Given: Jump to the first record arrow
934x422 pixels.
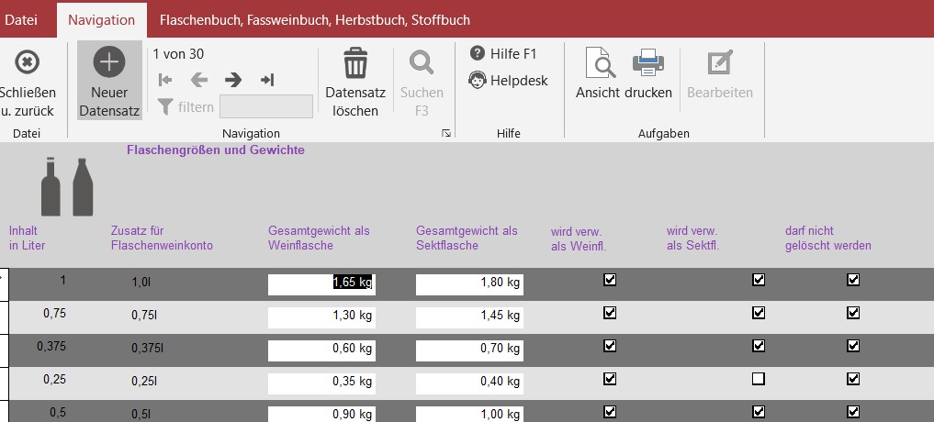Looking at the screenshot, I should tap(165, 80).
